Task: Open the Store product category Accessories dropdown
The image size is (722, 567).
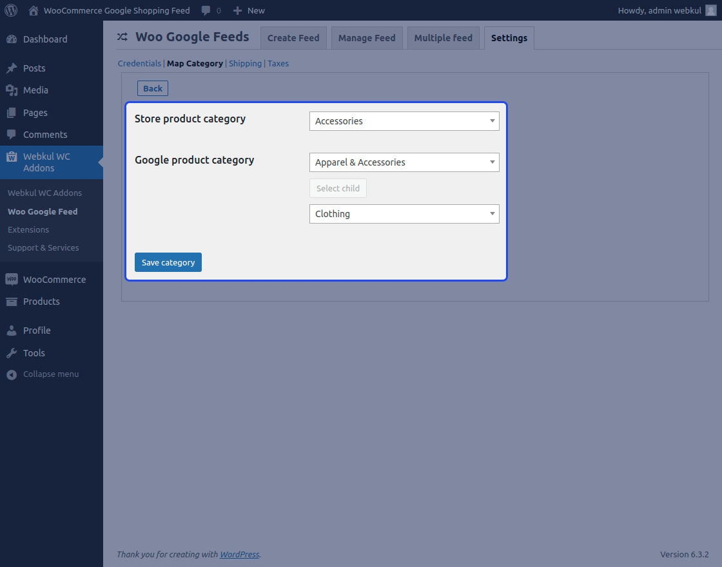Action: (x=404, y=121)
